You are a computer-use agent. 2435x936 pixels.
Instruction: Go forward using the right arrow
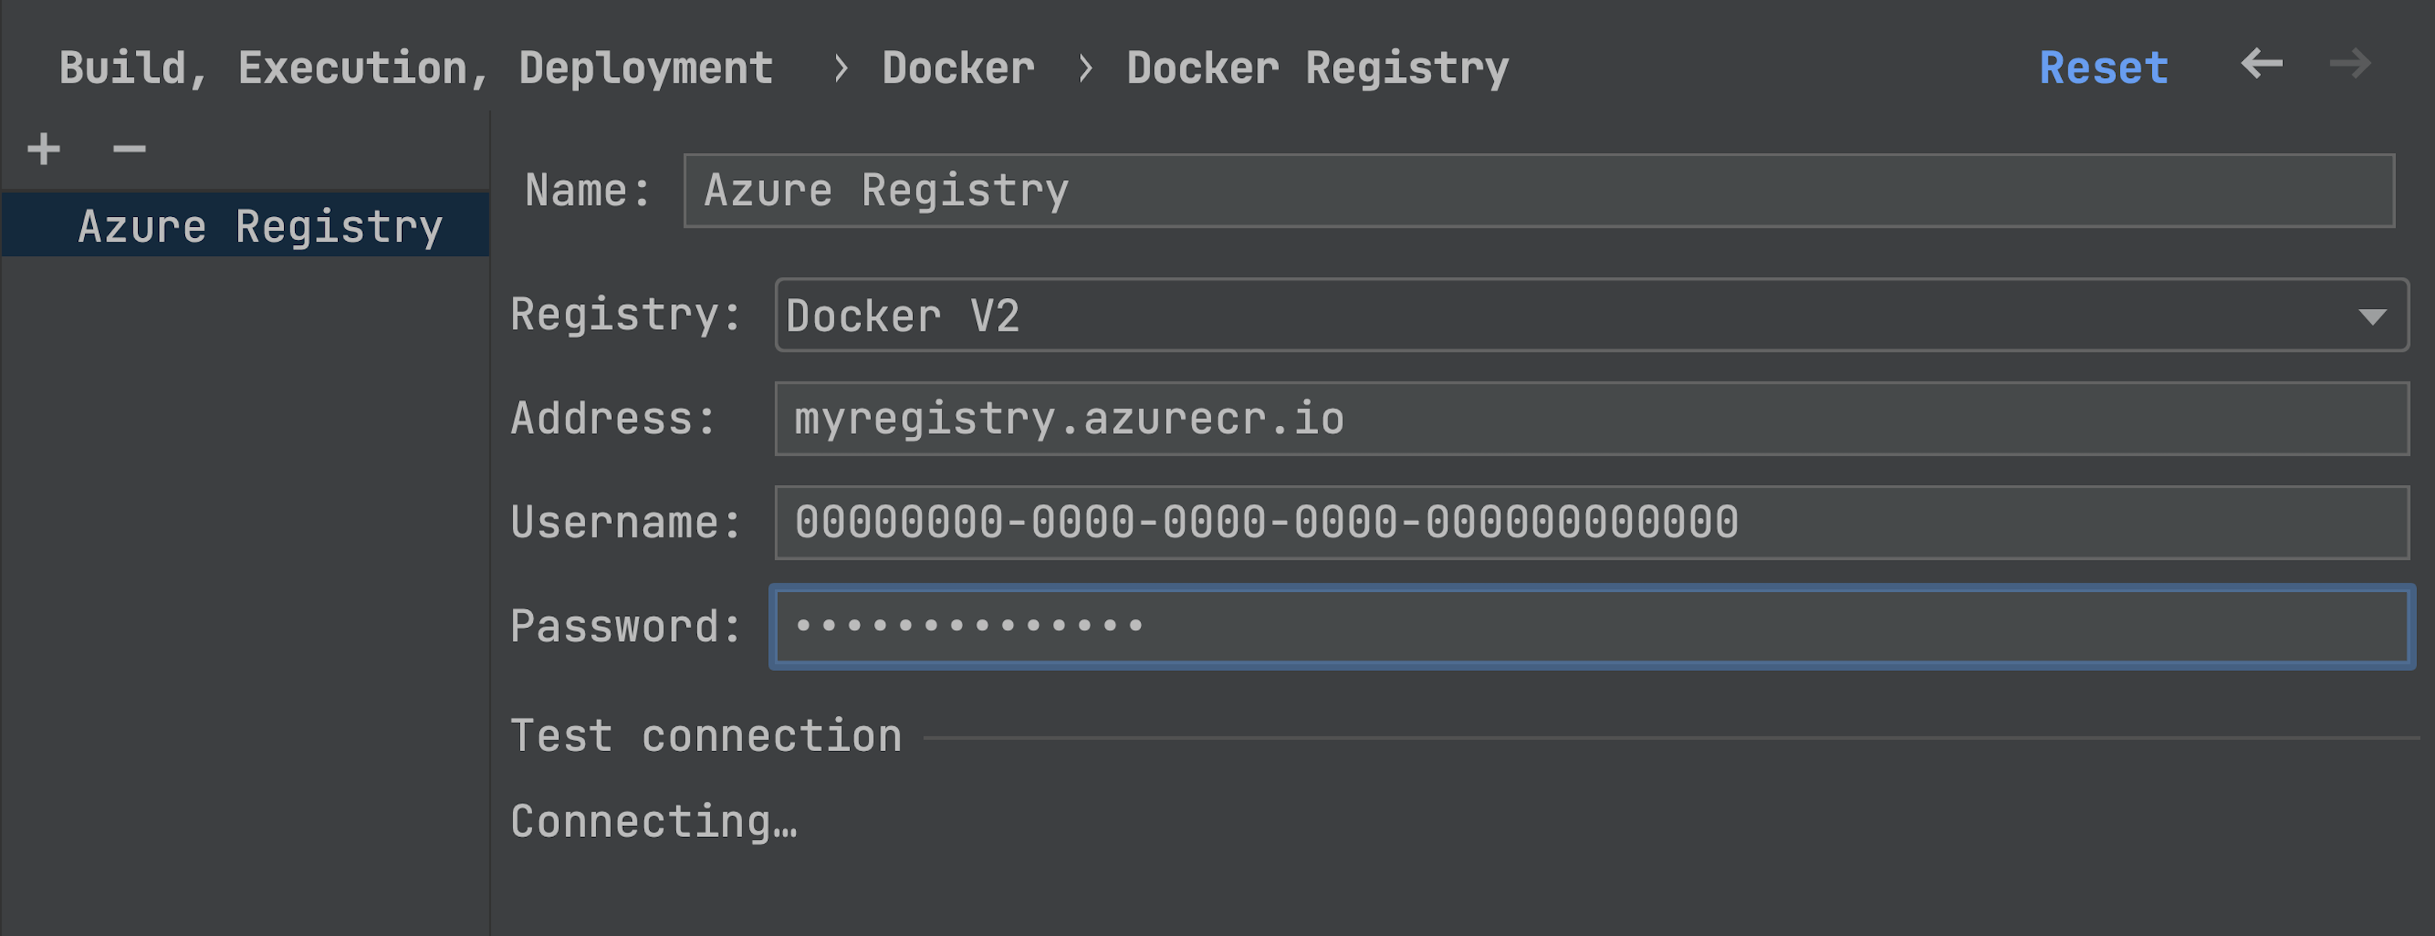(2350, 64)
